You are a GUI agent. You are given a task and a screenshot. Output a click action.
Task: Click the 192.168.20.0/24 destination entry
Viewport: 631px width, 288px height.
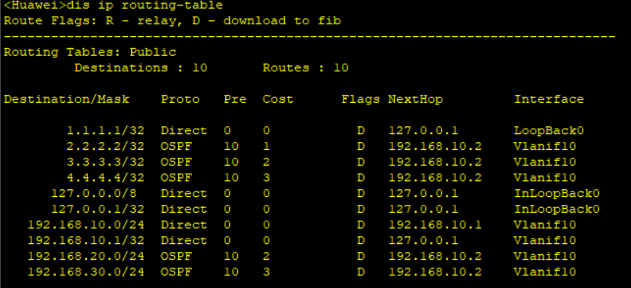point(86,257)
